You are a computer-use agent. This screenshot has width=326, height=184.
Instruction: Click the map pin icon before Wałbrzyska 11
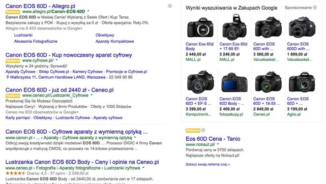[8, 77]
